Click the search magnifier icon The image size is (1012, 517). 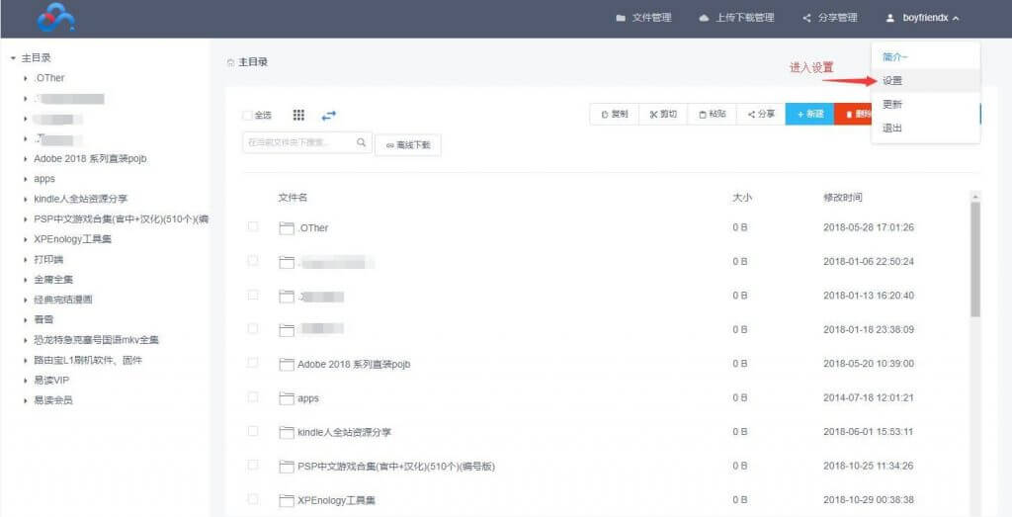(x=362, y=143)
